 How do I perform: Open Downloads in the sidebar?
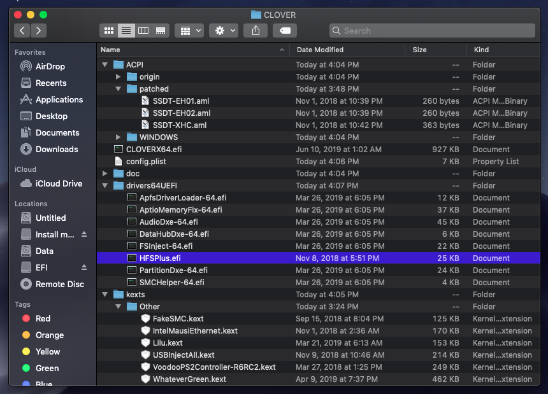click(x=57, y=150)
